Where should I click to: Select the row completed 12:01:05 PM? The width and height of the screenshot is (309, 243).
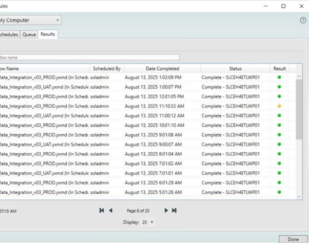click(x=148, y=96)
